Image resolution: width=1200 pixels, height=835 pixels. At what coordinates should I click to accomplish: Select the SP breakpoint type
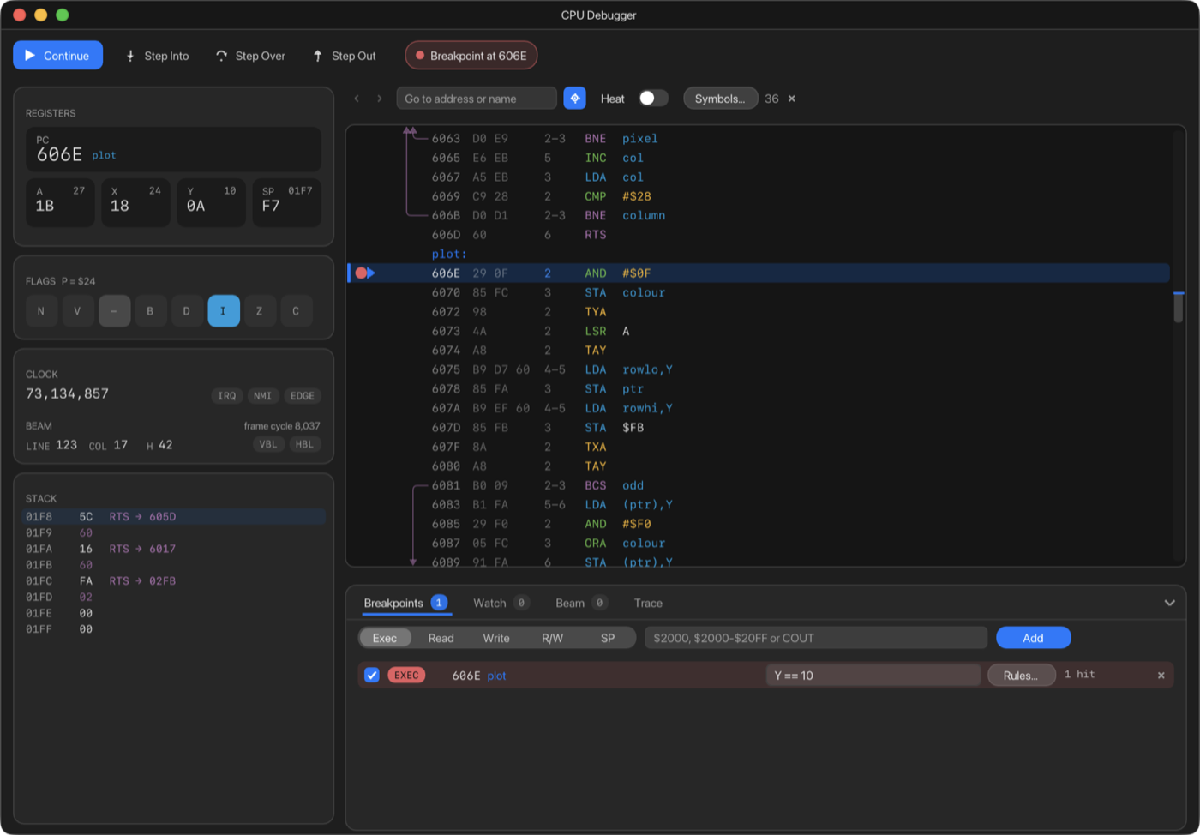click(608, 638)
